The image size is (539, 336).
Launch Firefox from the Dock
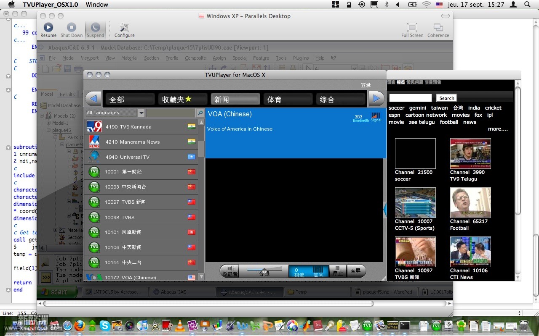[80, 325]
